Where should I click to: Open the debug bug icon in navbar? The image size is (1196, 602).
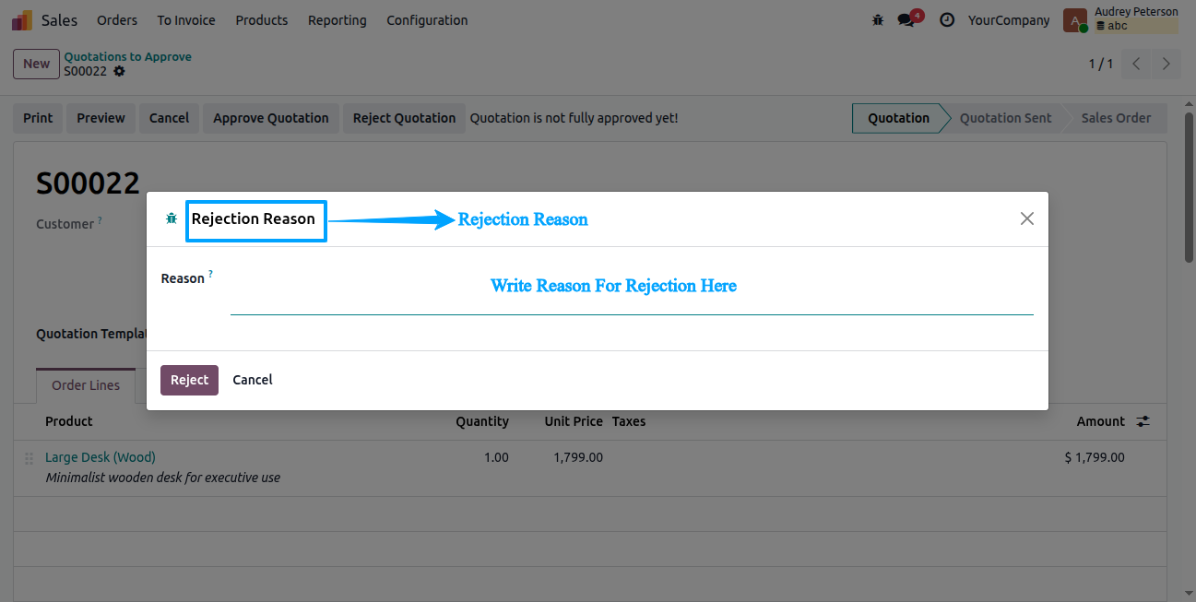(x=877, y=19)
